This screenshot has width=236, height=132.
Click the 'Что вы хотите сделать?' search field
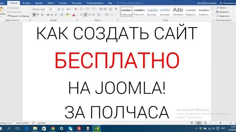click(x=130, y=3)
